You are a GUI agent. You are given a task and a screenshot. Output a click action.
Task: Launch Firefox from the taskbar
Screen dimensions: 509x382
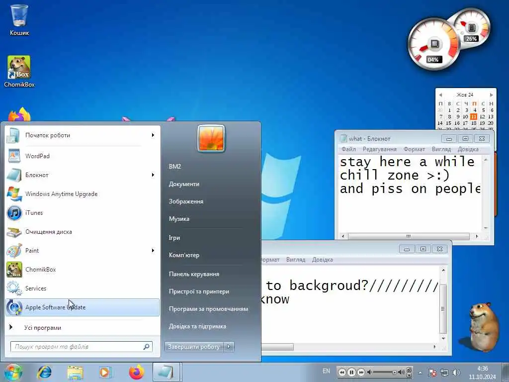pos(136,372)
